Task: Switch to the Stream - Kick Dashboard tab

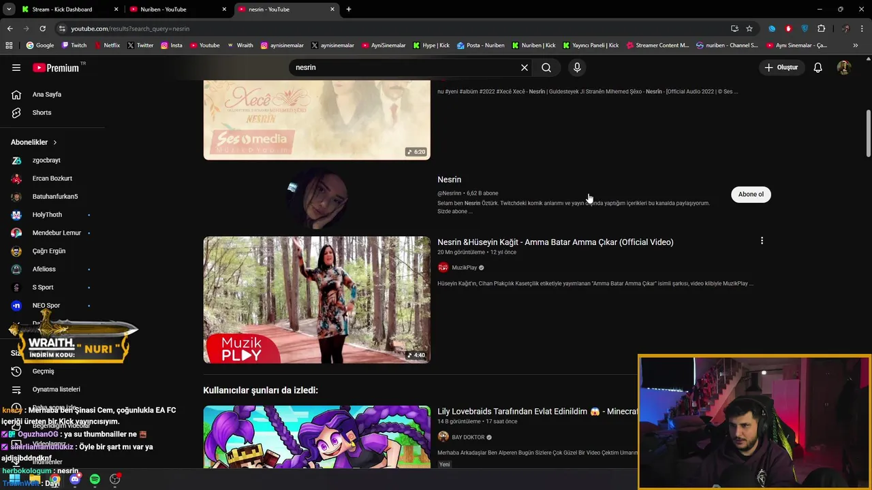Action: click(68, 10)
